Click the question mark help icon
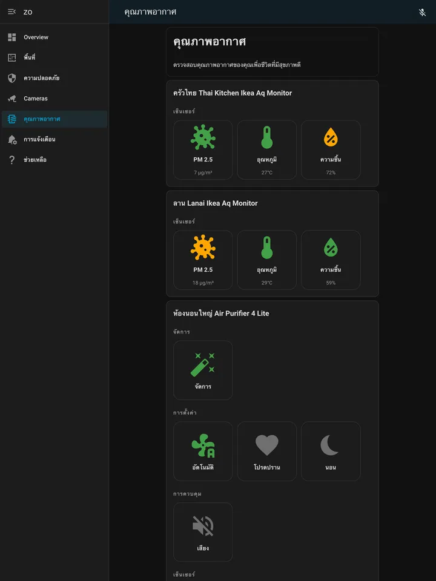436x581 pixels. point(12,160)
